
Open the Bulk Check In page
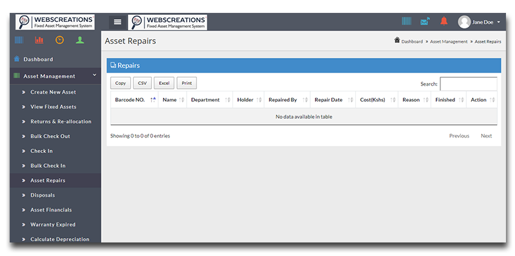click(48, 166)
